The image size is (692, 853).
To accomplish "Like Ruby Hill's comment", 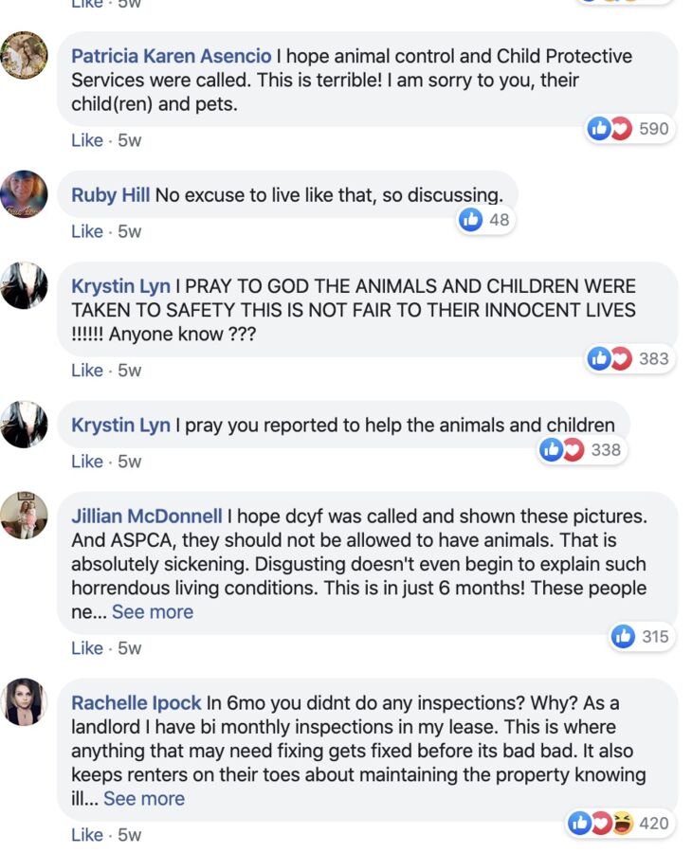I will pos(87,232).
